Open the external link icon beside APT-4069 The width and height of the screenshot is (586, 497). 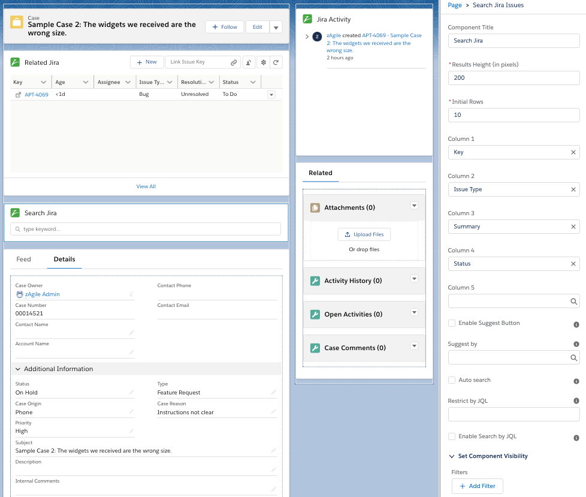tap(18, 95)
